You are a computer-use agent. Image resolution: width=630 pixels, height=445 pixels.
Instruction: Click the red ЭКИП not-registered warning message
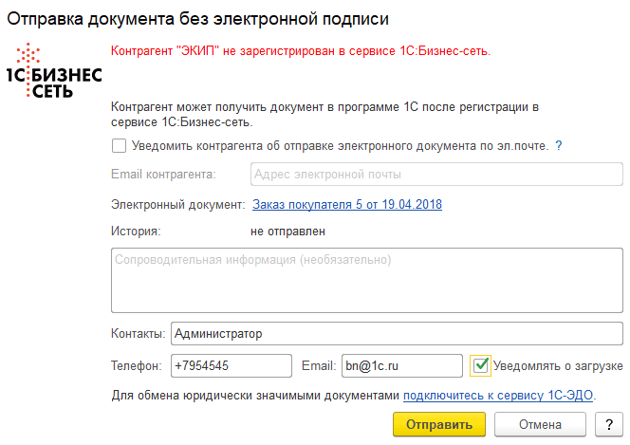[x=300, y=52]
